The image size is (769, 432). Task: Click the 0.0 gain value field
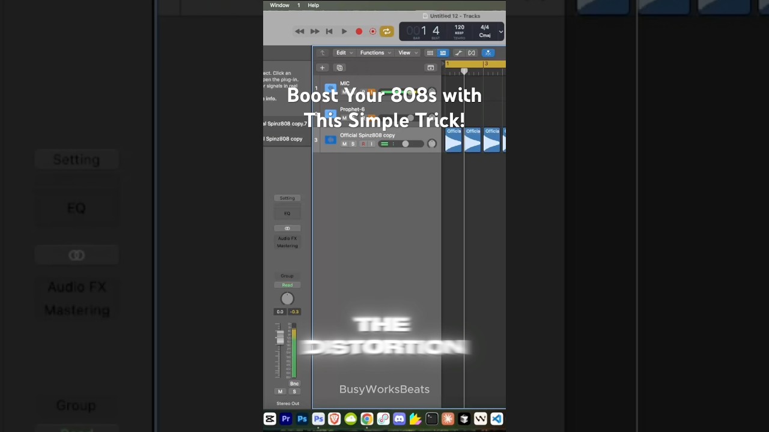(x=280, y=311)
